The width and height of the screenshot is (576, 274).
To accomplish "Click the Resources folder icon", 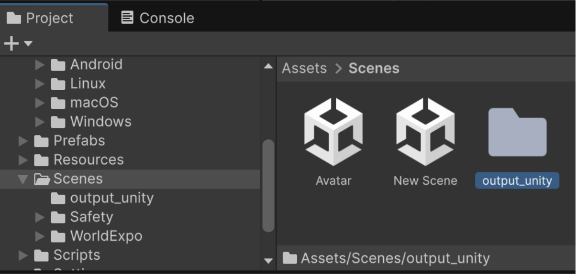I will pos(42,160).
